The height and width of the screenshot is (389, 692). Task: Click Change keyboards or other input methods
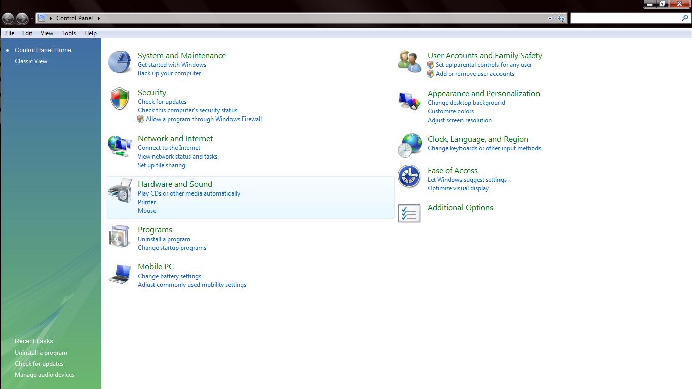[x=484, y=148]
